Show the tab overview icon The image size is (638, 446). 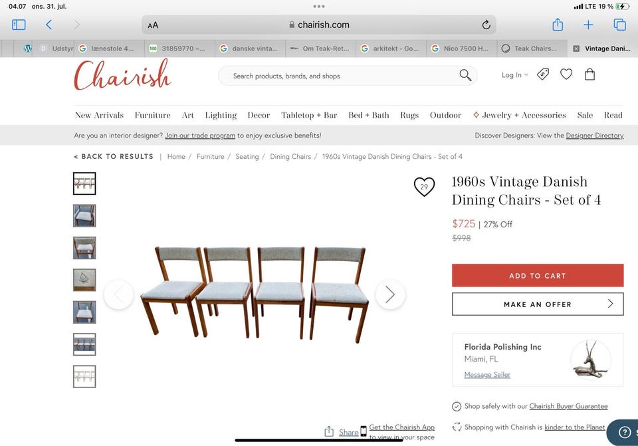[619, 25]
